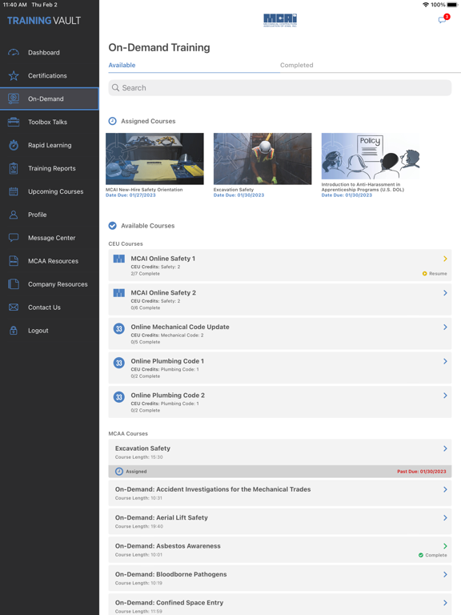Select the Certifications star icon
Viewport: 461px width, 615px height.
click(14, 75)
